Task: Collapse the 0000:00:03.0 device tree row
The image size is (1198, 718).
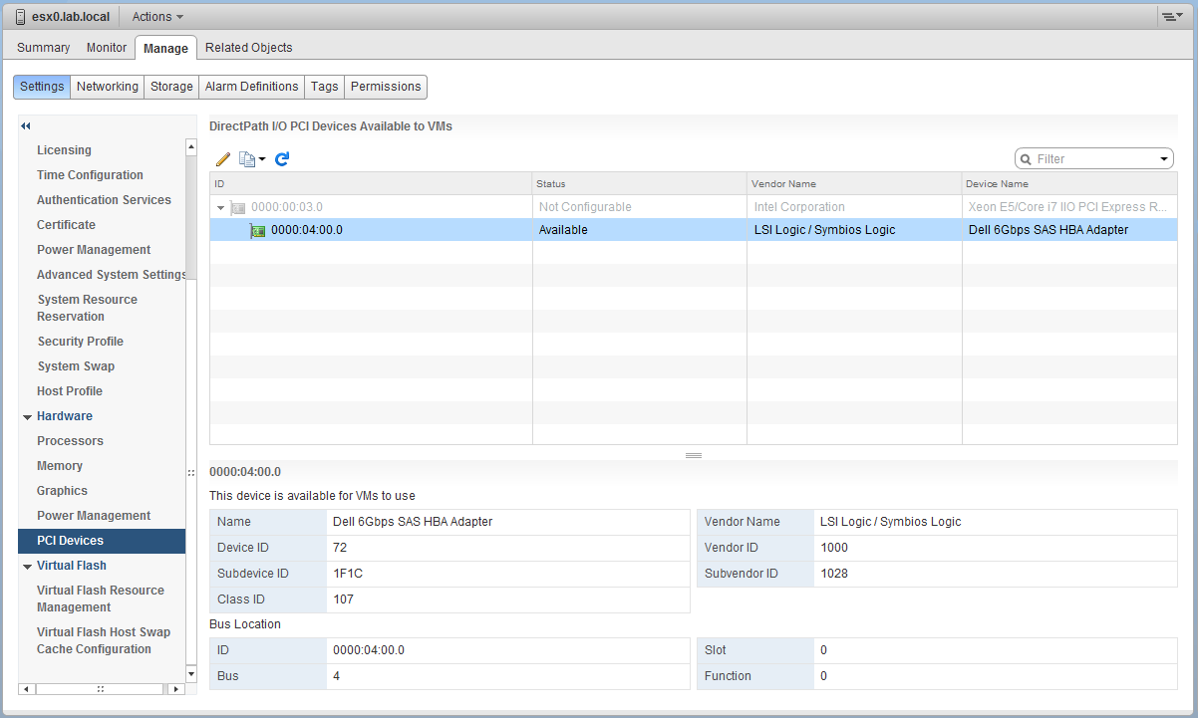Action: 220,207
